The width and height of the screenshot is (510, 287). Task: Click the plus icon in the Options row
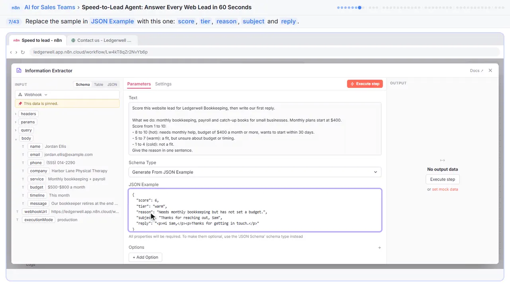pyautogui.click(x=379, y=248)
